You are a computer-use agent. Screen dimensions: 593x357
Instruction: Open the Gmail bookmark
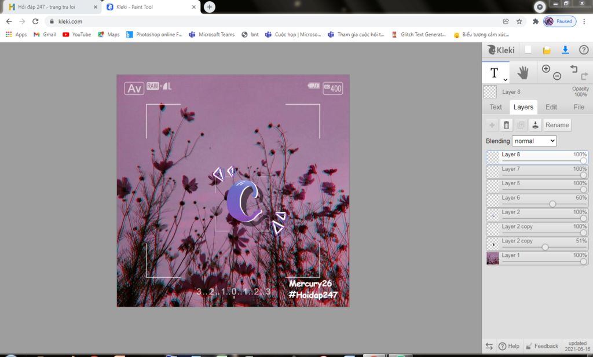click(45, 34)
